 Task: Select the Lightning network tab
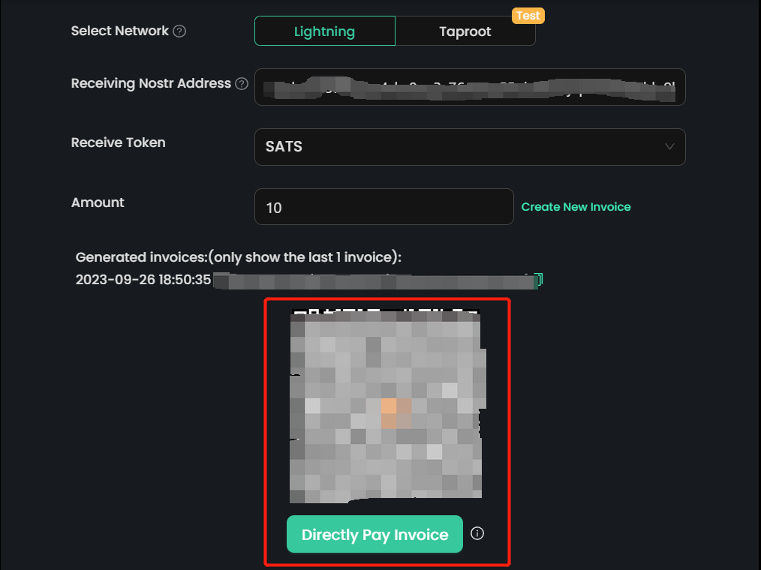pos(325,31)
